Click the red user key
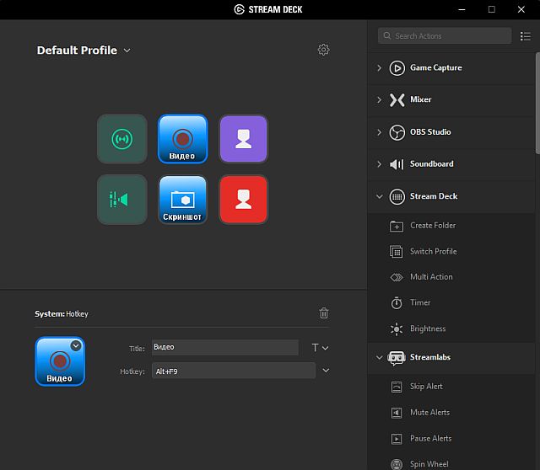Image resolution: width=540 pixels, height=470 pixels. pyautogui.click(x=244, y=200)
